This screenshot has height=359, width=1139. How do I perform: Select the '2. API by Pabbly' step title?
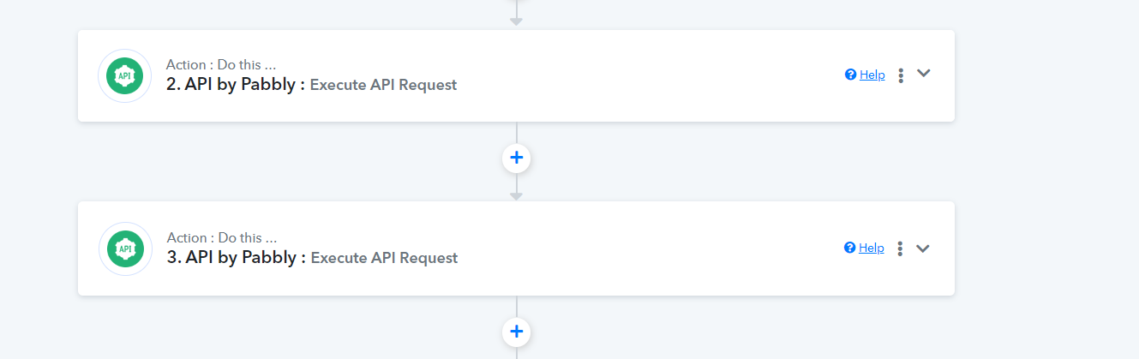click(x=235, y=84)
